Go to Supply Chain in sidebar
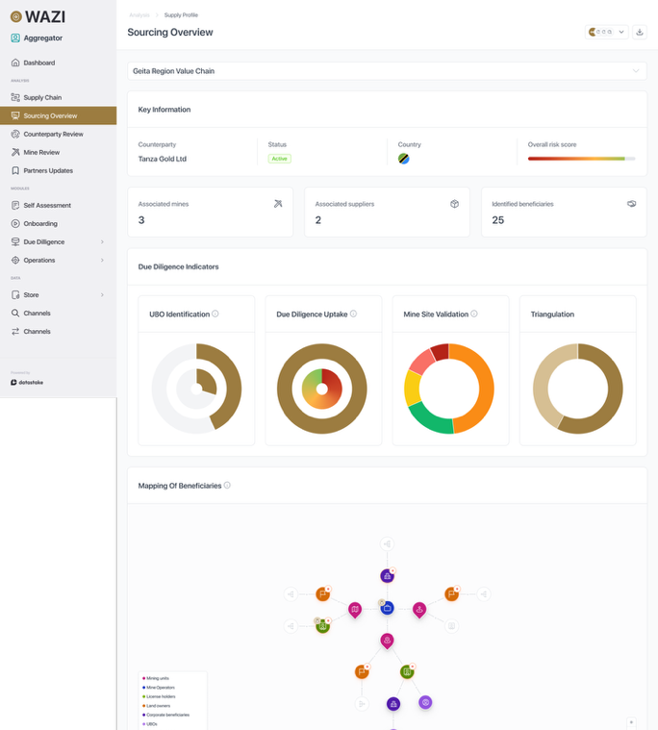 [x=59, y=97]
